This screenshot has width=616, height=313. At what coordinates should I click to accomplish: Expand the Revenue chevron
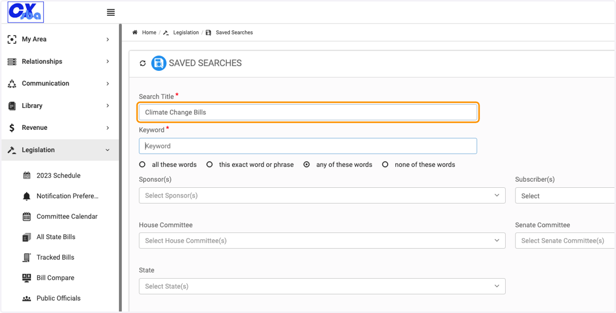tap(108, 128)
